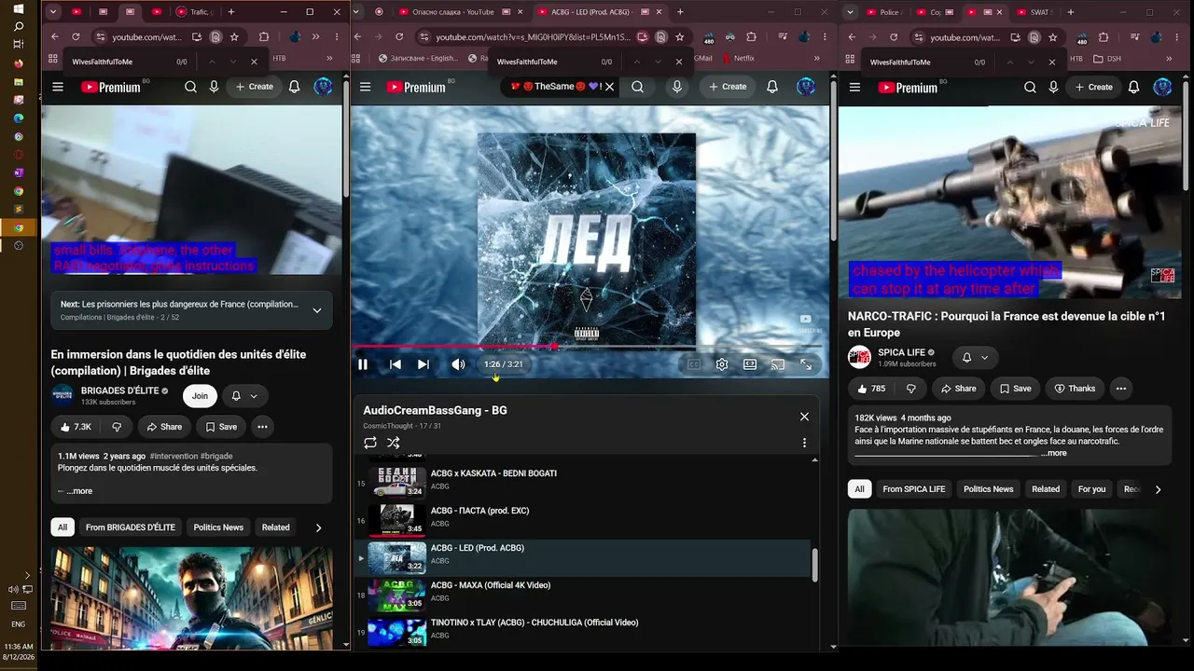Expand the Next video compilation panel chevron
Image resolution: width=1194 pixels, height=671 pixels.
(x=317, y=310)
